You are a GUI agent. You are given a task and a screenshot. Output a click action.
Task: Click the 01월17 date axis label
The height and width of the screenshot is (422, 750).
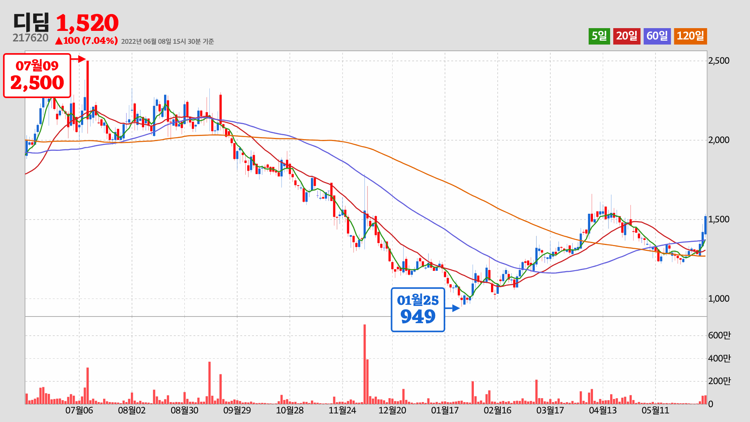click(x=445, y=411)
